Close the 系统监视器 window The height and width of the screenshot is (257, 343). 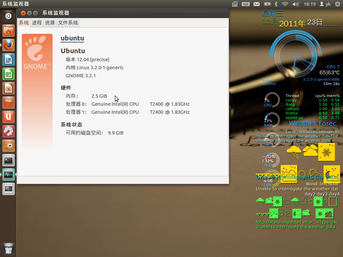[23, 13]
